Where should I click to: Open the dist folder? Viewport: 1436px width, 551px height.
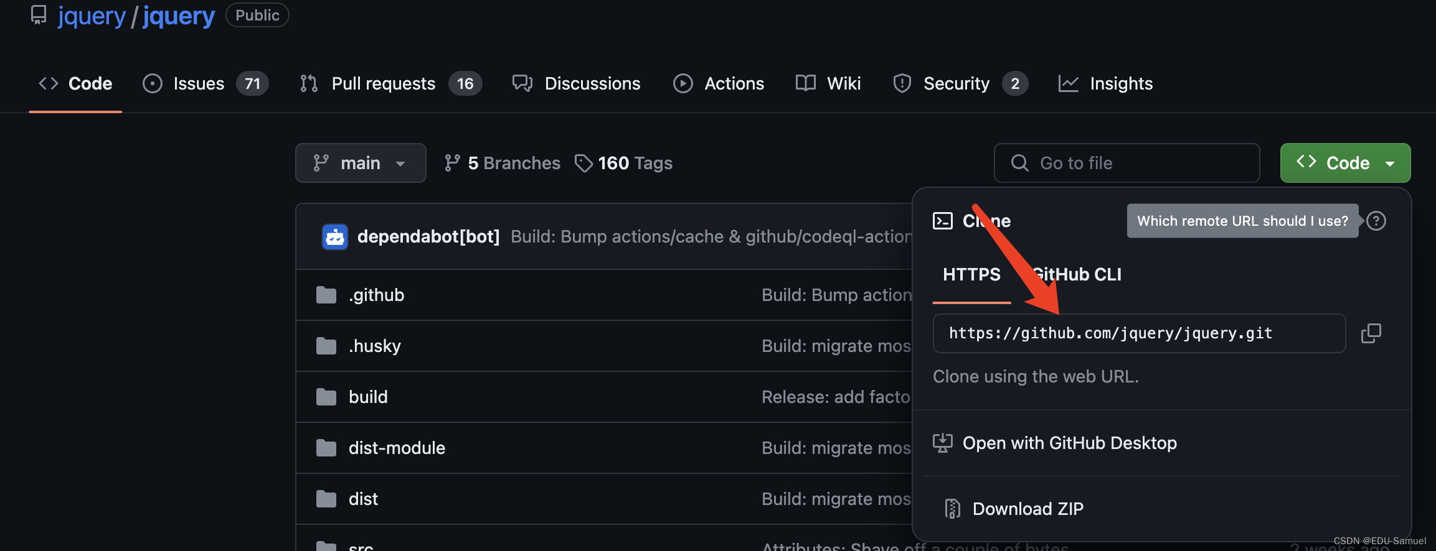(363, 499)
